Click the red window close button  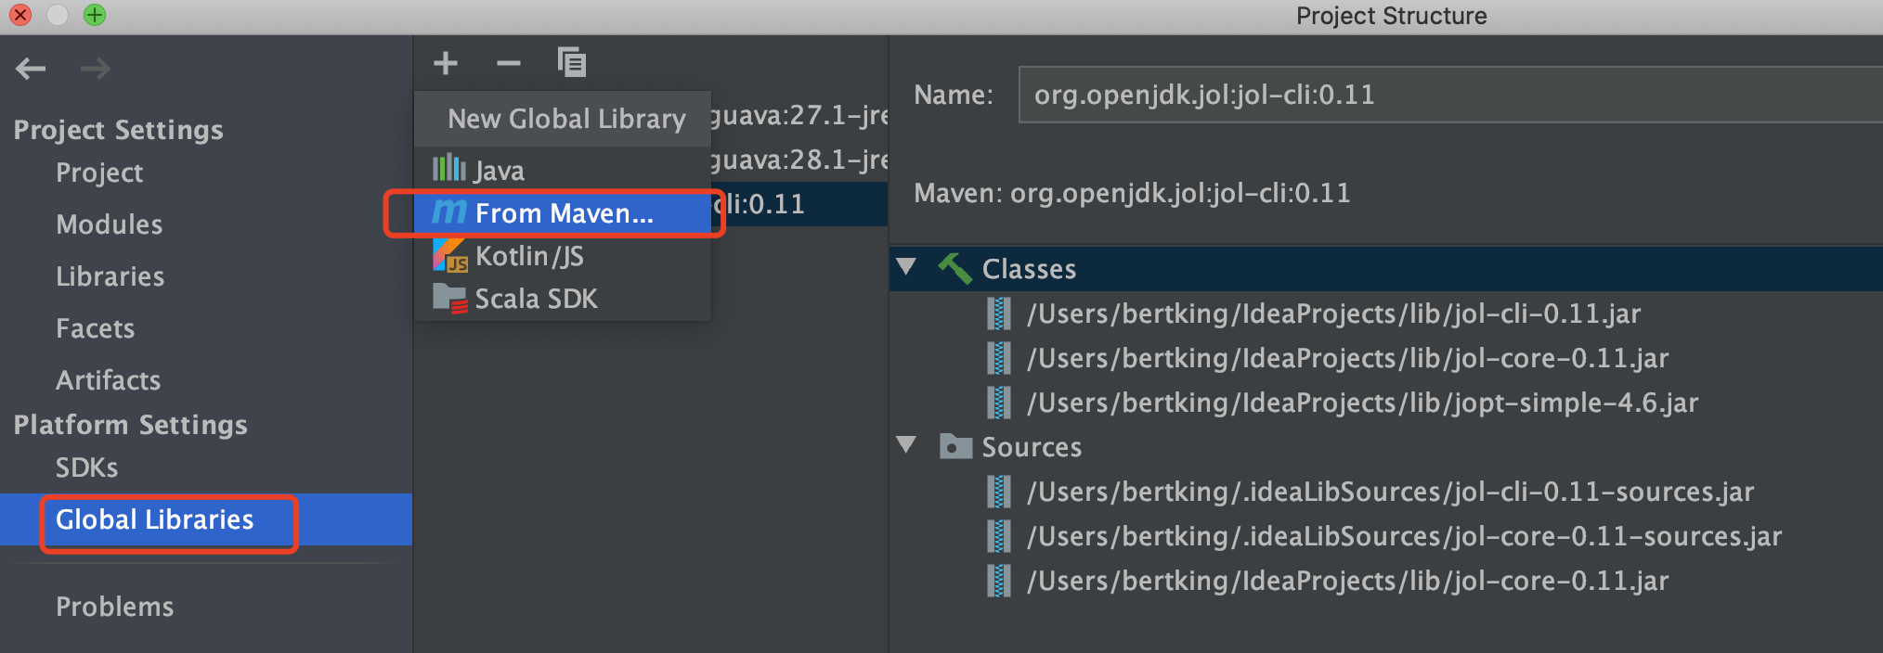20,15
